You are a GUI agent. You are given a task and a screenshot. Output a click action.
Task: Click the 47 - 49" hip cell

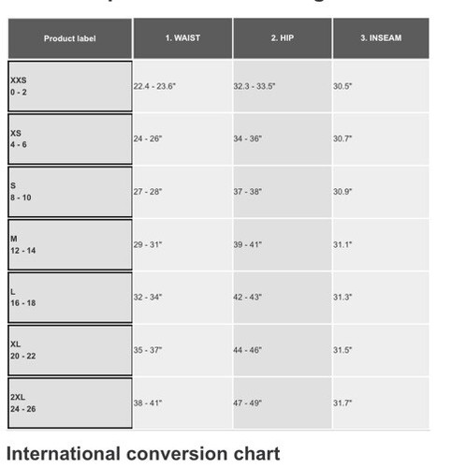click(283, 402)
